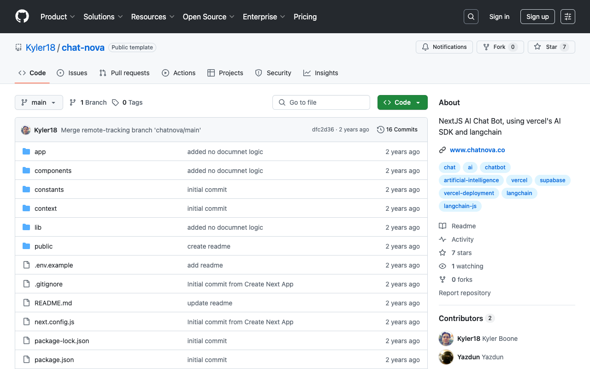Click Kyler18 avatar in commit header

[26, 130]
